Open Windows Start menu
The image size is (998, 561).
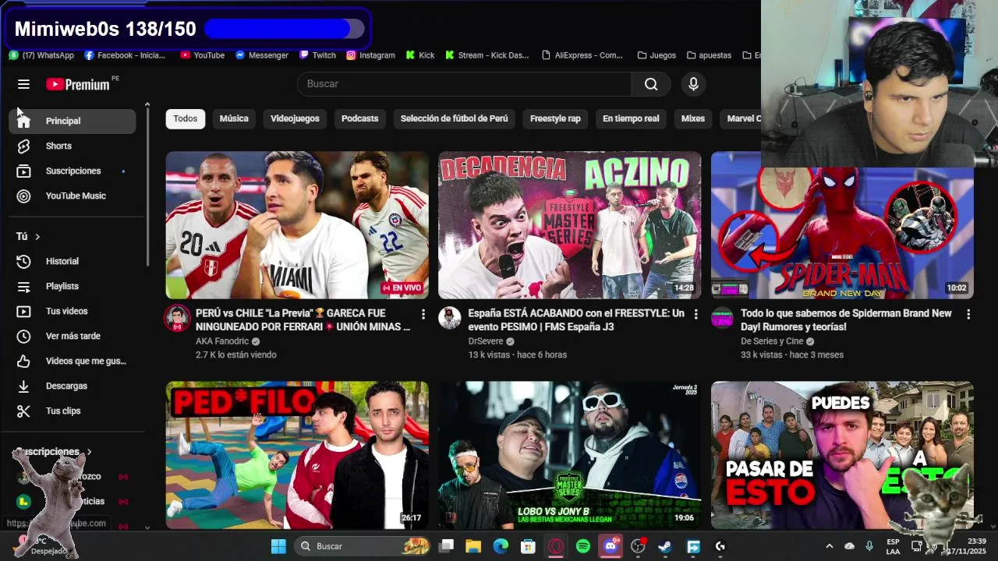[278, 546]
